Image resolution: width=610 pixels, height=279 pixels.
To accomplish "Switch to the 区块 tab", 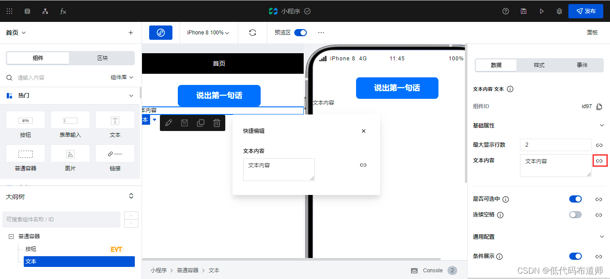I will click(x=103, y=58).
